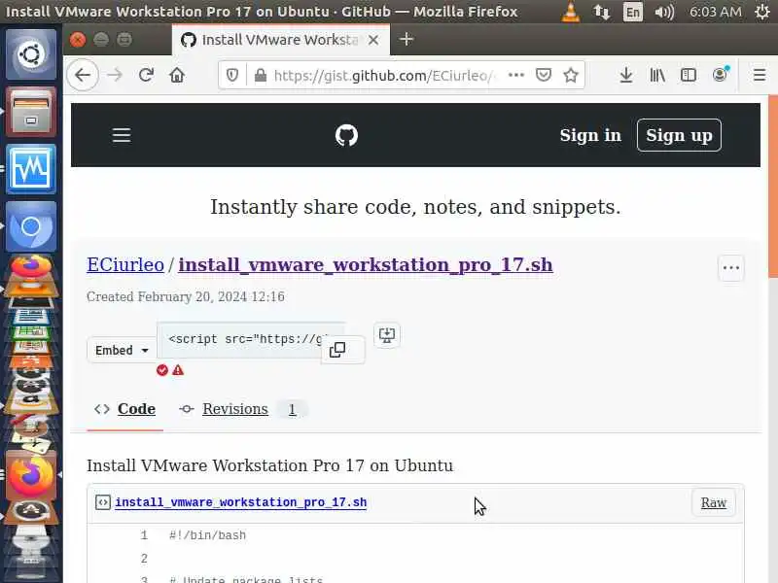The image size is (778, 583).
Task: Click the tracking protection shield icon
Action: pyautogui.click(x=232, y=76)
